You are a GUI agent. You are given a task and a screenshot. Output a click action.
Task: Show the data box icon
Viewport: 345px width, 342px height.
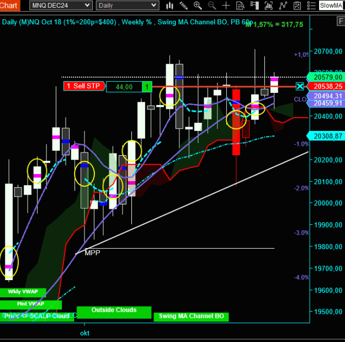coord(240,6)
